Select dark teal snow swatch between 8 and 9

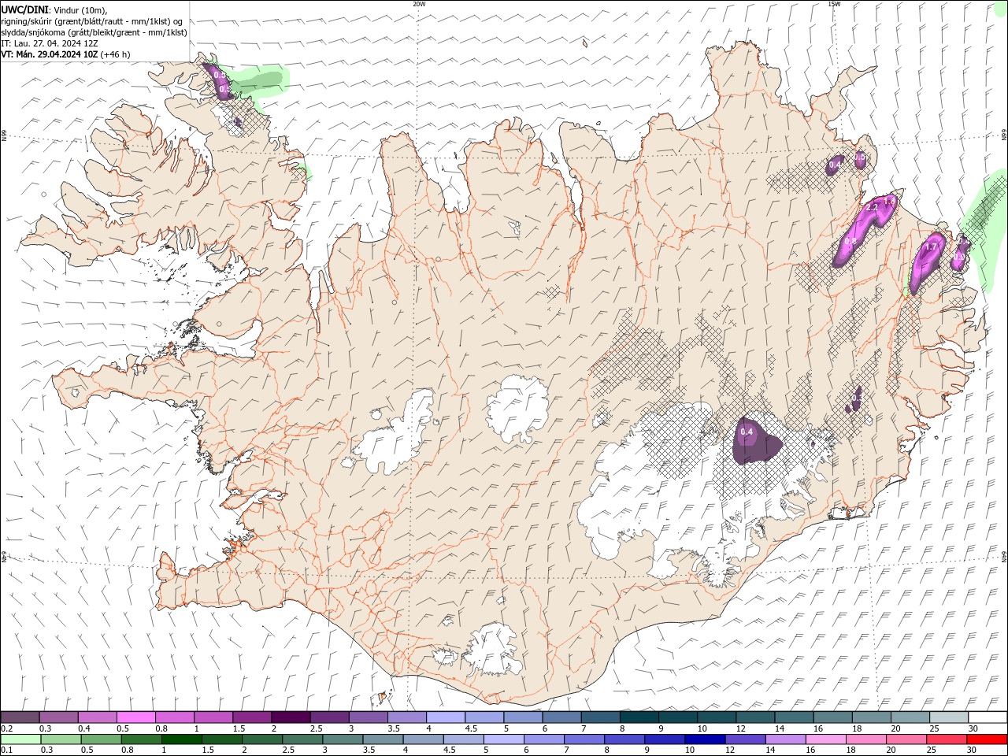click(x=639, y=717)
